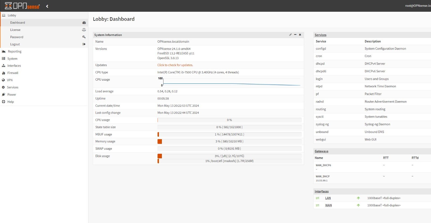
Task: Click the Logout exit icon
Action: [84, 44]
